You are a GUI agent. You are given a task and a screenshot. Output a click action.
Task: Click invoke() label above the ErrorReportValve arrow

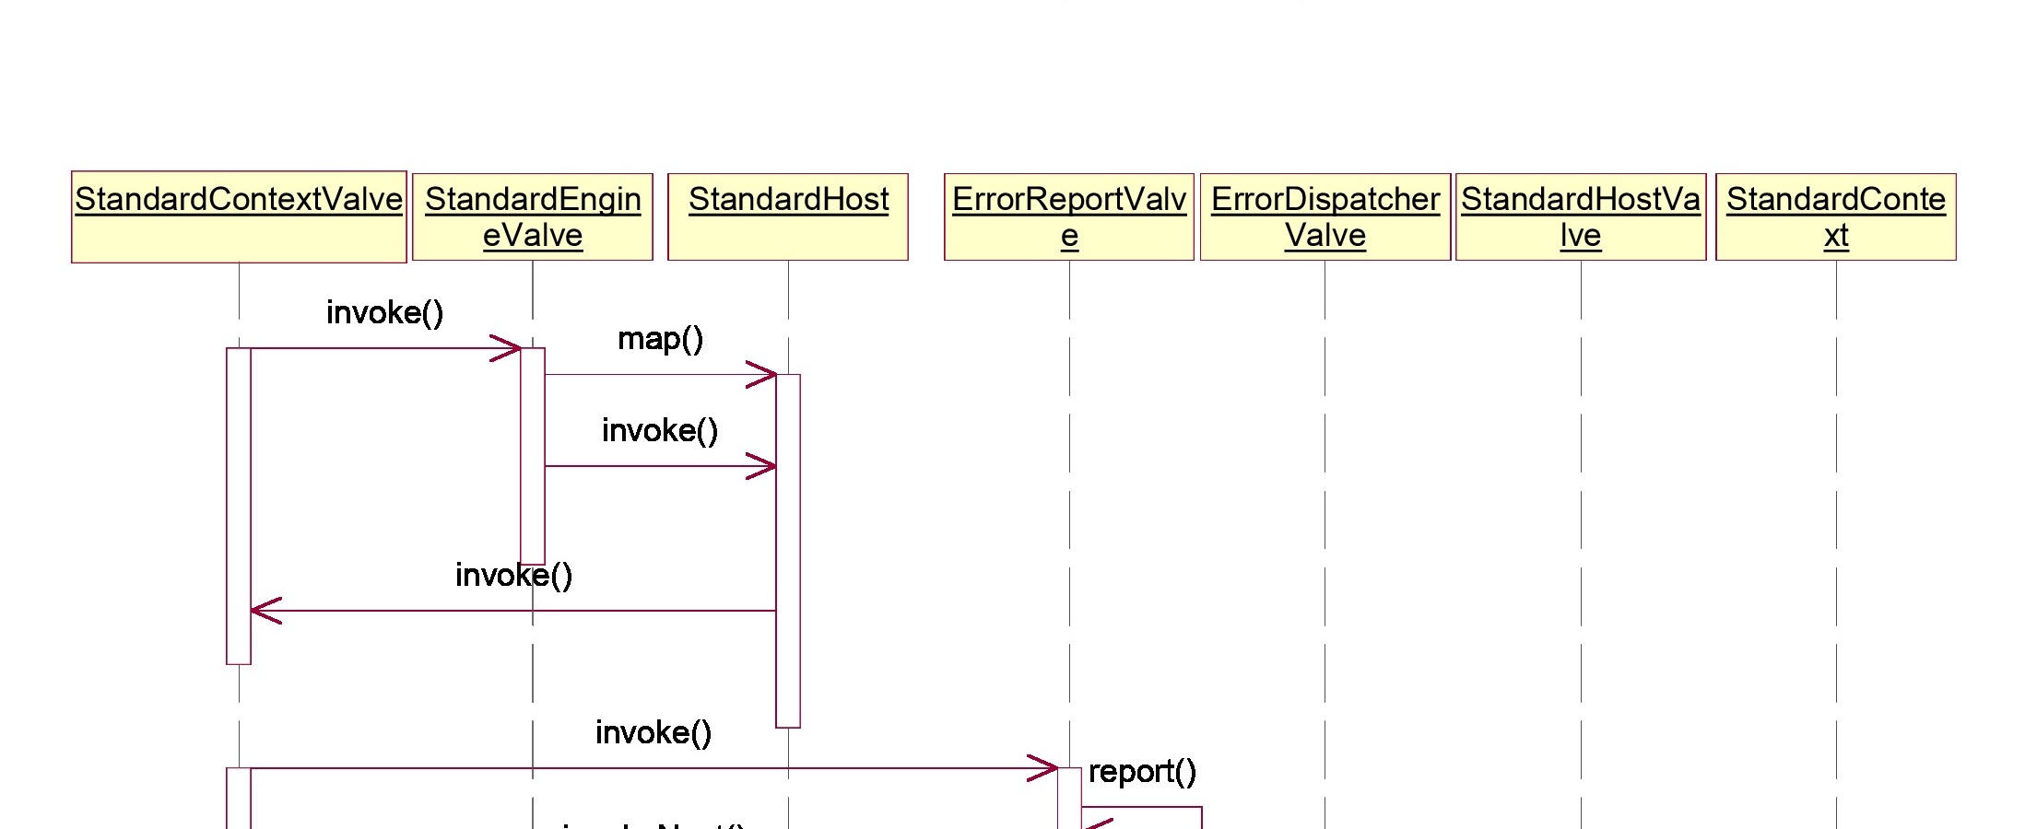(x=653, y=733)
